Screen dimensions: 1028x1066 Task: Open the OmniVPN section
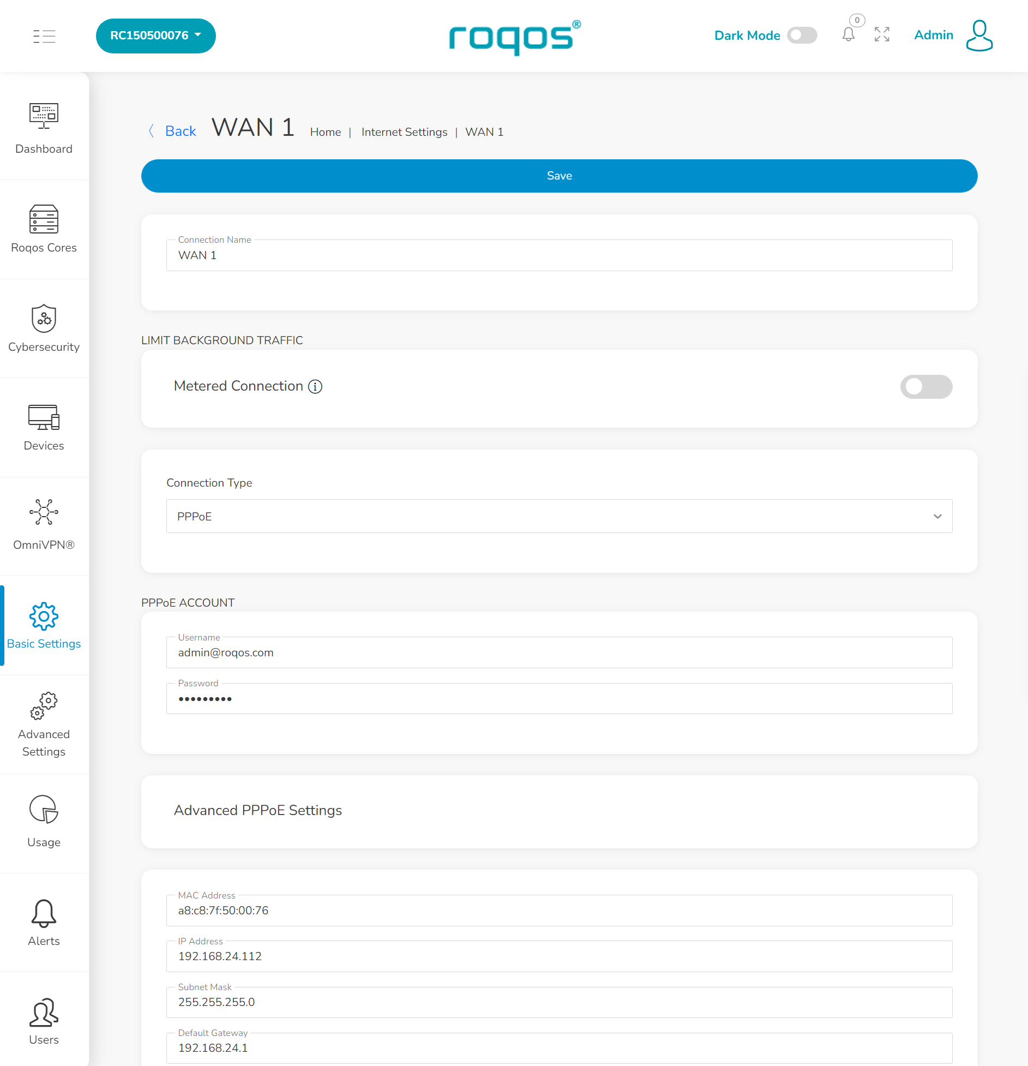[x=44, y=526]
